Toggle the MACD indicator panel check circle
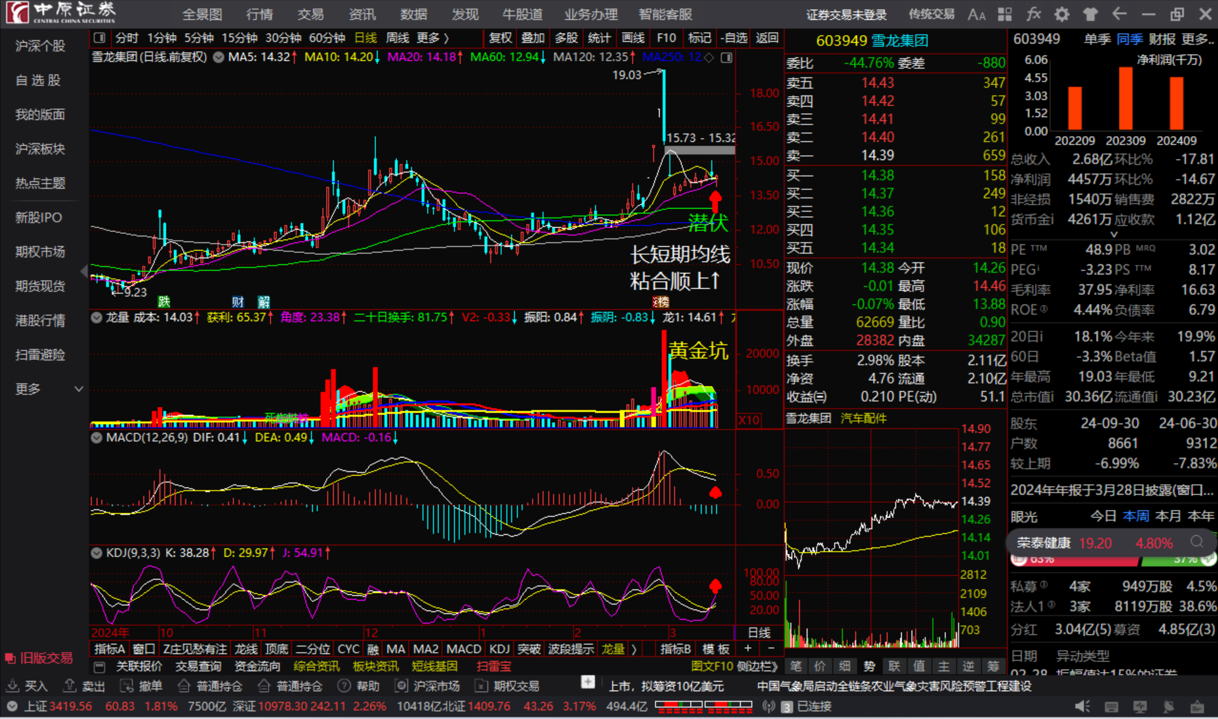Viewport: 1218px width, 719px height. click(97, 437)
